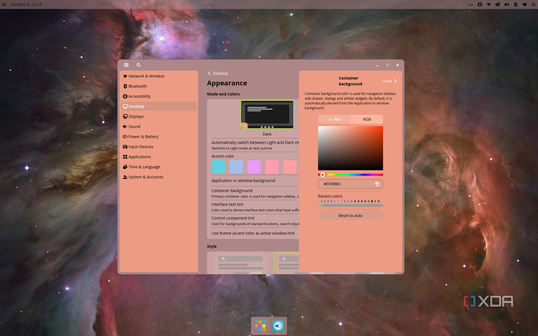Pick the purple accent color swatch
The width and height of the screenshot is (538, 336).
254,167
